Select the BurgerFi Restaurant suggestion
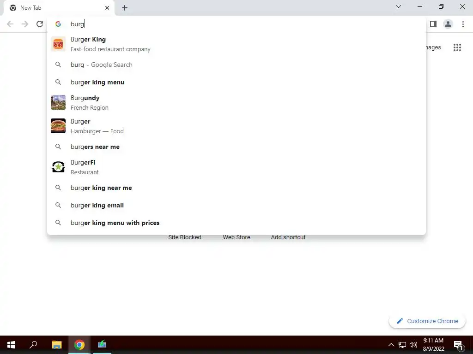Viewport: 473px width, 354px height. point(236,167)
